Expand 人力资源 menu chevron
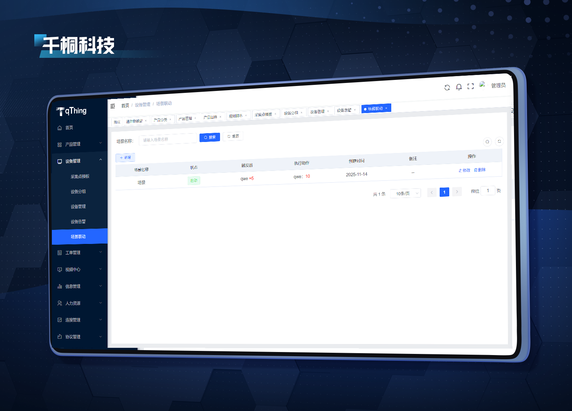The width and height of the screenshot is (572, 411). (x=101, y=303)
